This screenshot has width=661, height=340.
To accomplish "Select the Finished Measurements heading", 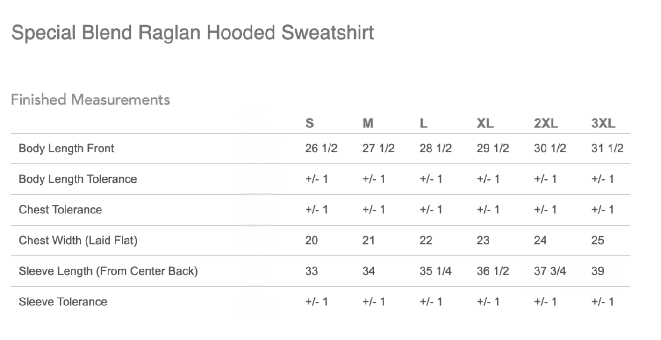I will [90, 99].
